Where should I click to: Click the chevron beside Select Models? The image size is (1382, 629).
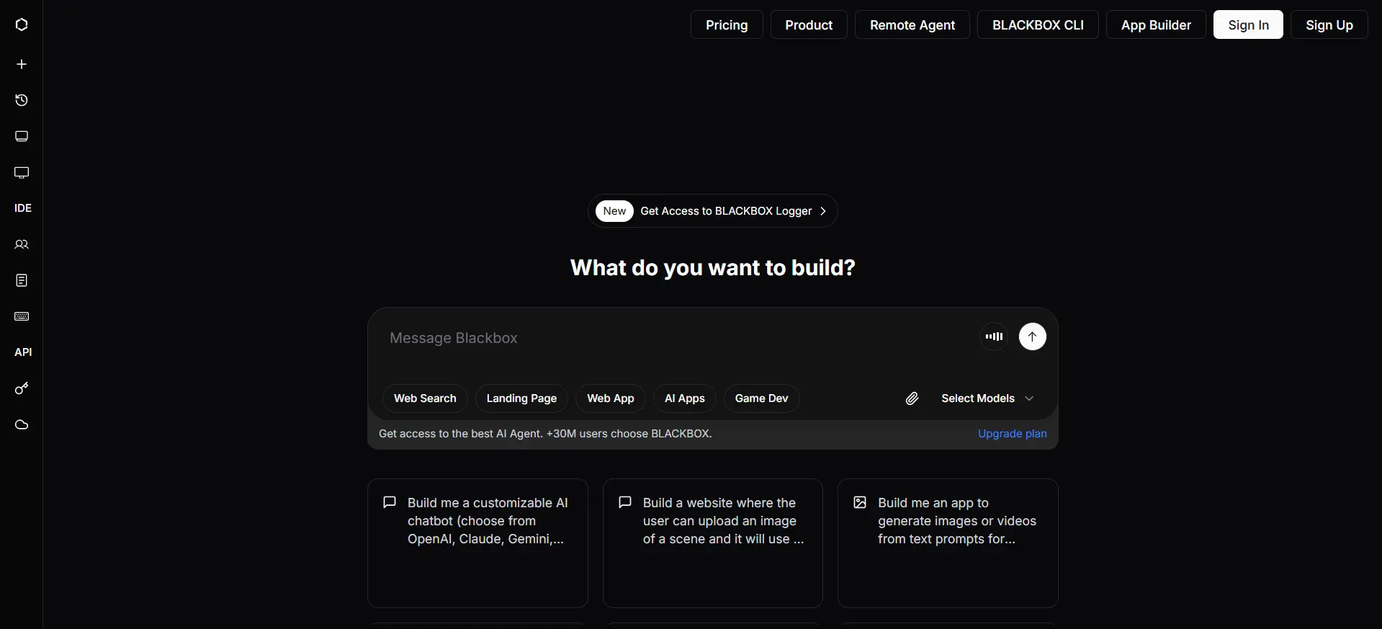[1029, 398]
